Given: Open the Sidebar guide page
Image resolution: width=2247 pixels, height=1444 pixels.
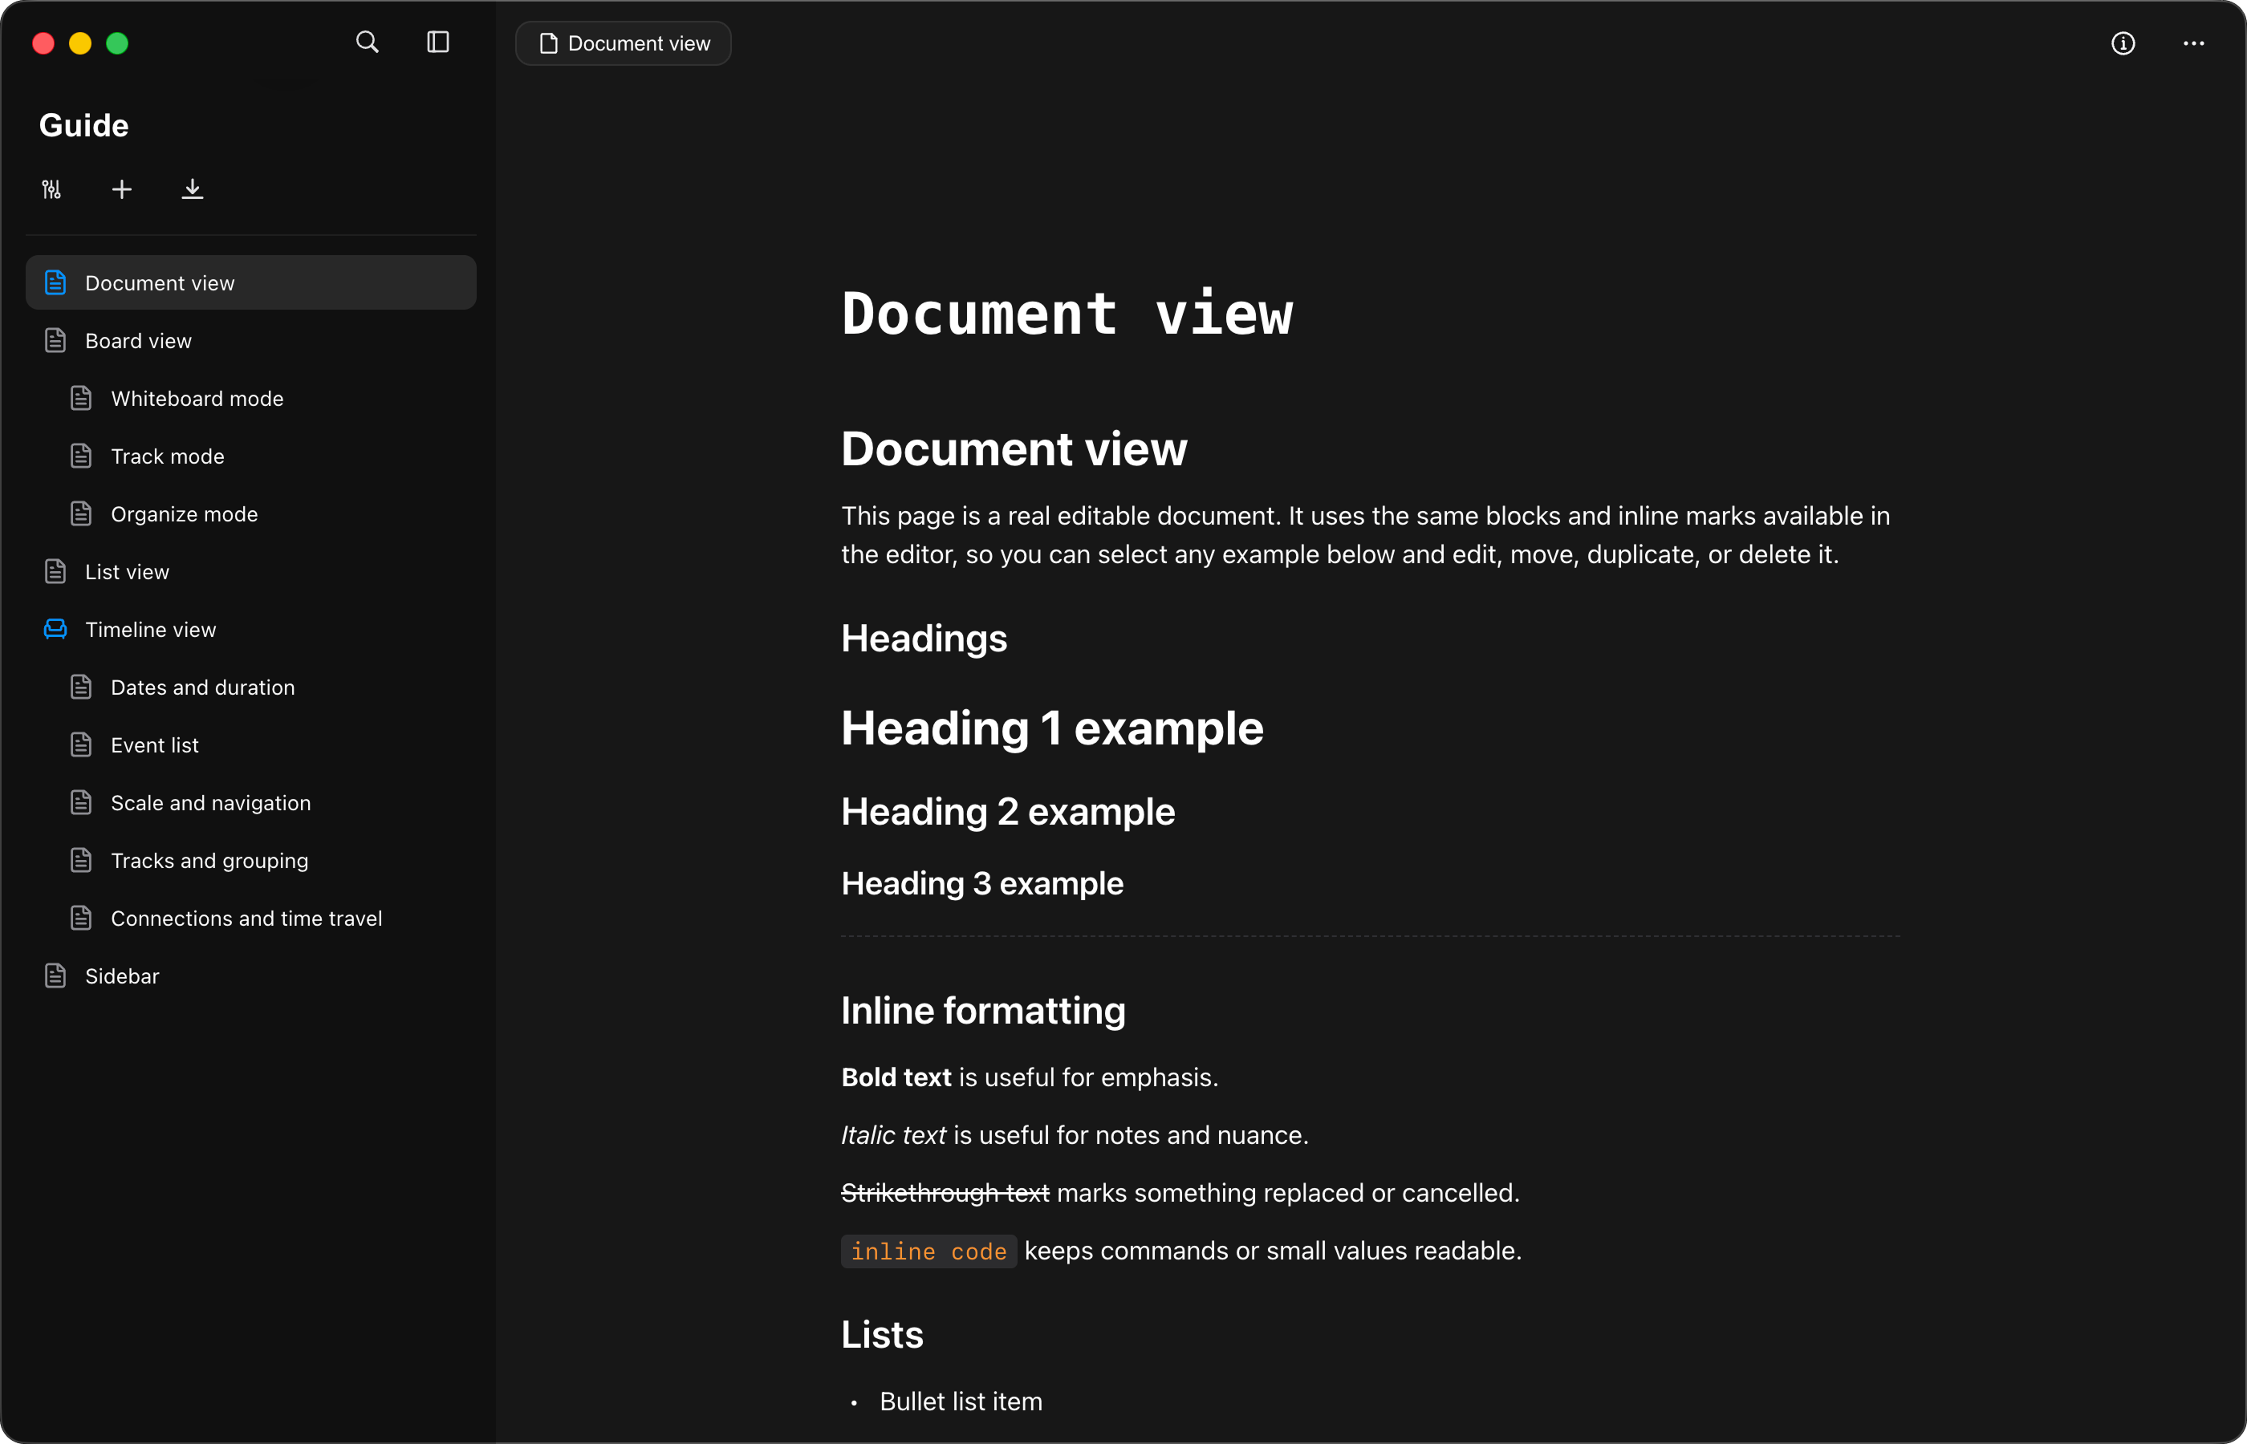Looking at the screenshot, I should [251, 976].
